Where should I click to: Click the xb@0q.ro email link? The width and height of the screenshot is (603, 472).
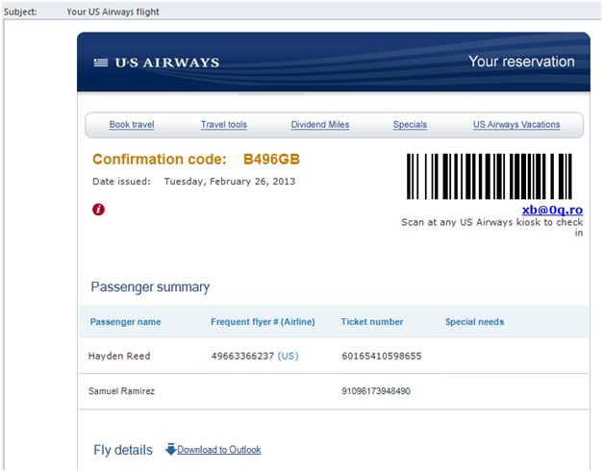pyautogui.click(x=552, y=210)
